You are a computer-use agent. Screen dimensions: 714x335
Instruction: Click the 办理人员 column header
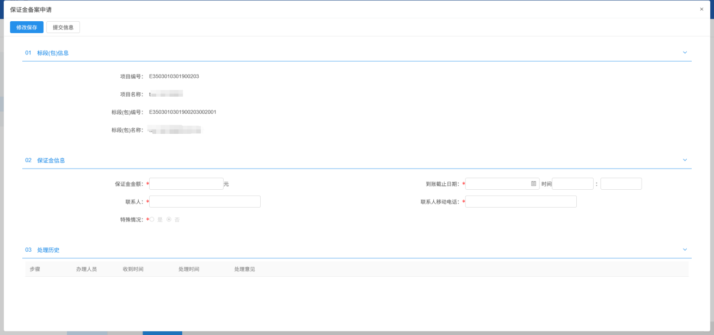click(87, 269)
